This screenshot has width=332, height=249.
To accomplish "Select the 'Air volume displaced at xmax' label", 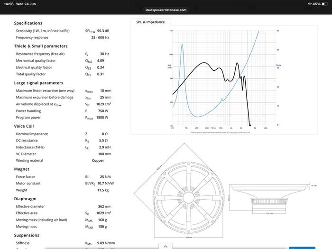I will click(x=39, y=104).
